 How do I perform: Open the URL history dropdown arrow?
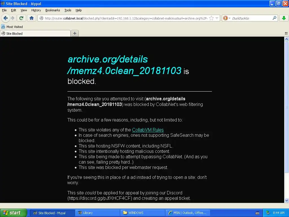[217, 18]
